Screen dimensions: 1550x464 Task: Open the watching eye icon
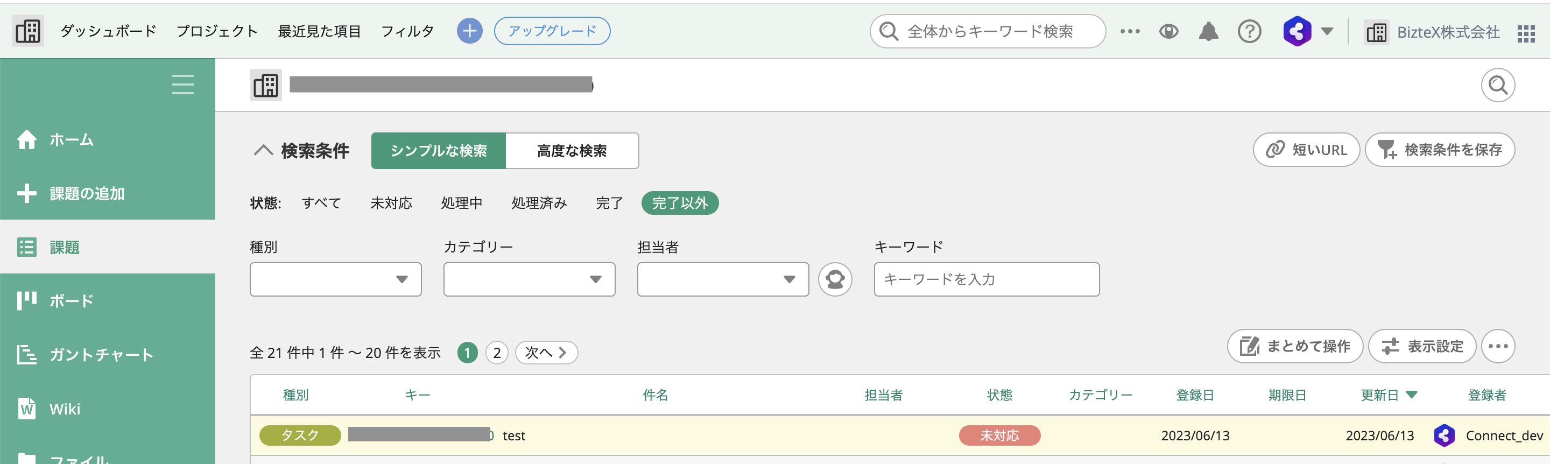1168,31
